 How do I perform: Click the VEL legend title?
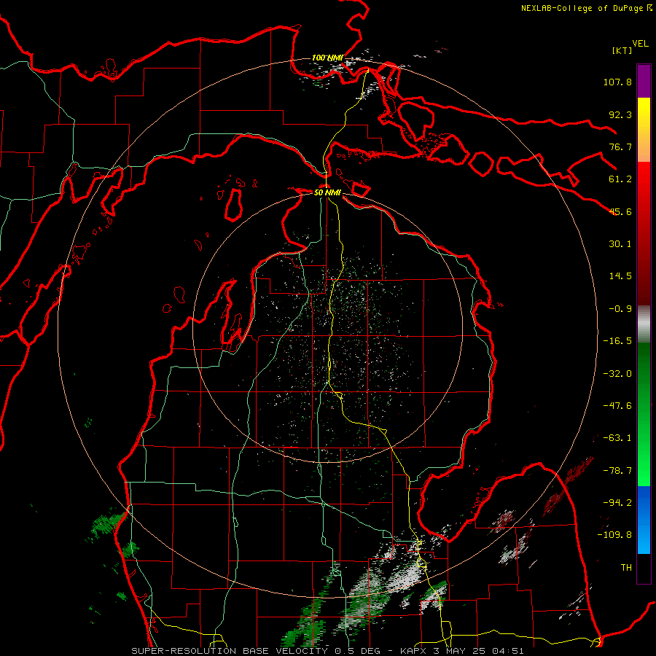click(x=640, y=44)
